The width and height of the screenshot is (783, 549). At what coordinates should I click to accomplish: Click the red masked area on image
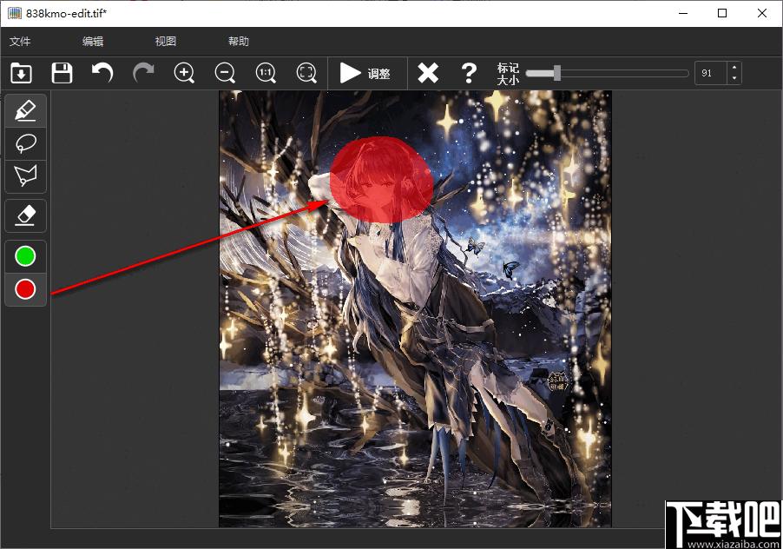[x=381, y=179]
